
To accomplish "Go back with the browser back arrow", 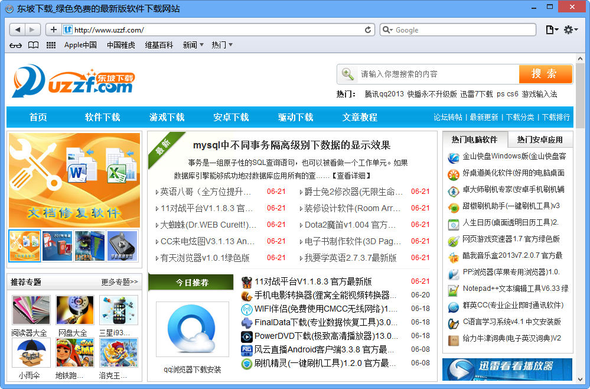I will tap(17, 30).
